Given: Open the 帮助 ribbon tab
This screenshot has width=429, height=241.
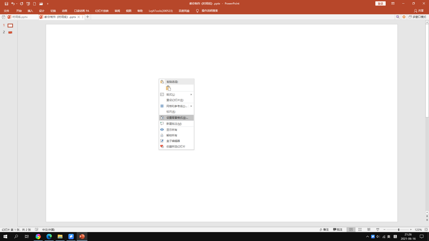Looking at the screenshot, I should point(140,11).
